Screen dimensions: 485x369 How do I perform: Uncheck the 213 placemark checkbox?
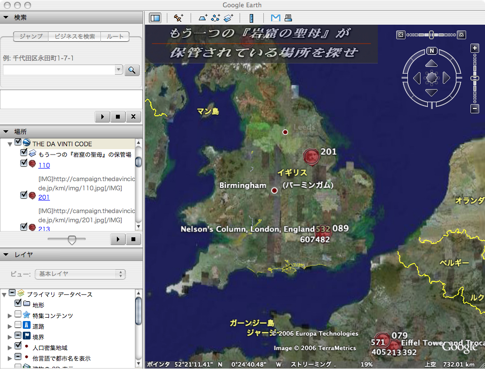[x=24, y=227]
